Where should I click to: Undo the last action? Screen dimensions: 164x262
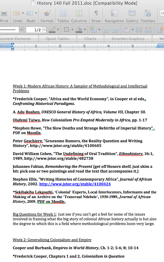point(16,13)
